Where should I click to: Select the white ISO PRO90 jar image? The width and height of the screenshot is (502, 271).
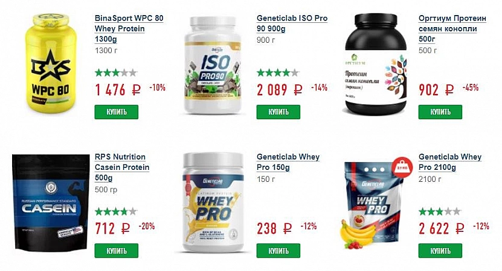213,65
